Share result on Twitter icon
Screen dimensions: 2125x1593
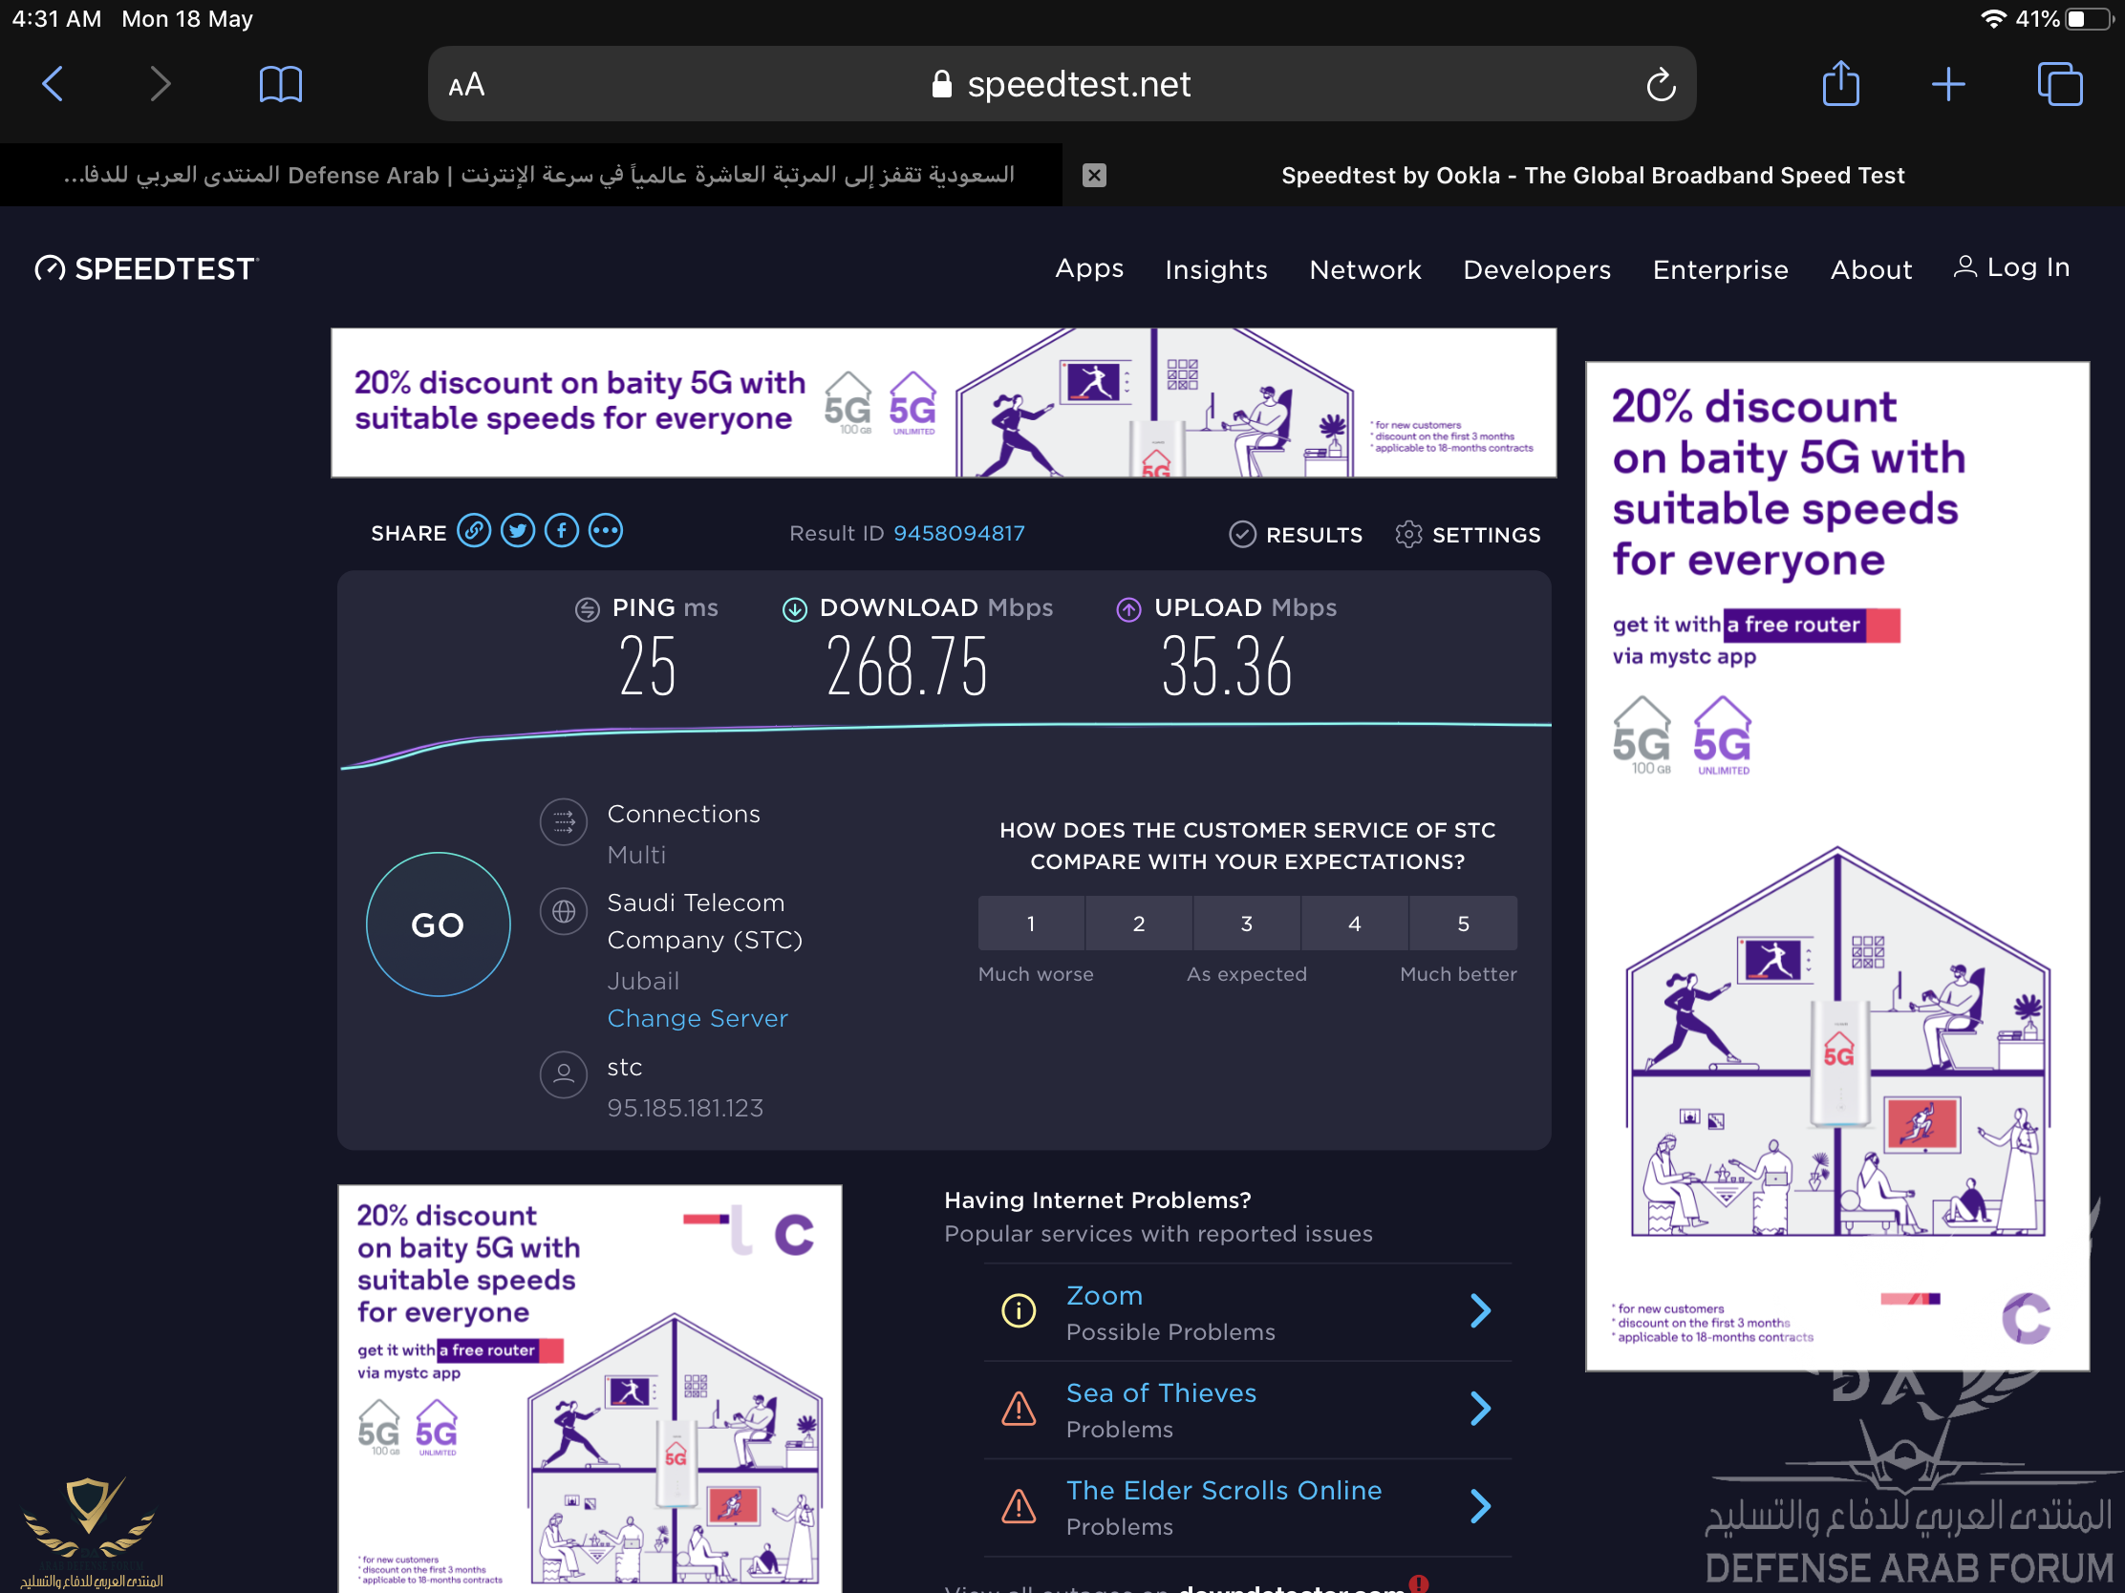click(518, 531)
